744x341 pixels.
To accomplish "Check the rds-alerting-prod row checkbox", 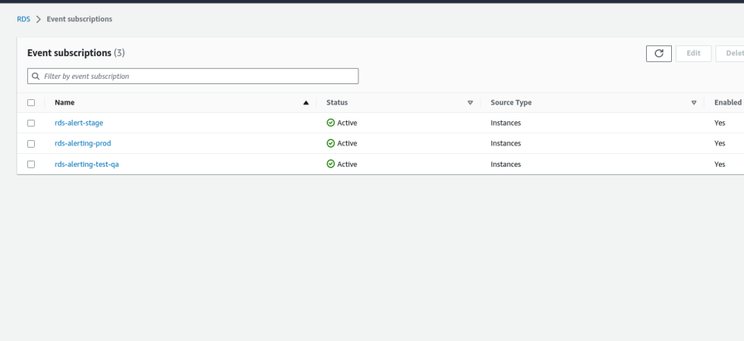I will pyautogui.click(x=31, y=143).
